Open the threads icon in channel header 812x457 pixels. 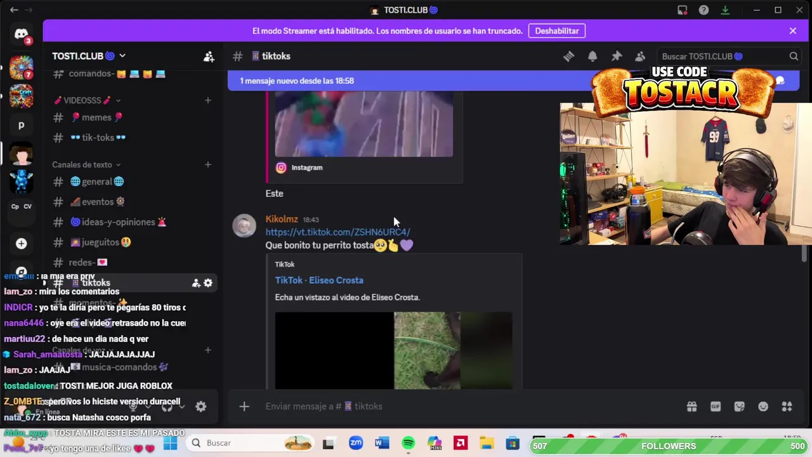(568, 56)
